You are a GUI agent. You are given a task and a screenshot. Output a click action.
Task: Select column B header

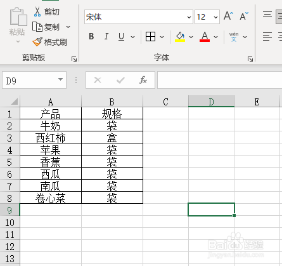click(x=112, y=102)
